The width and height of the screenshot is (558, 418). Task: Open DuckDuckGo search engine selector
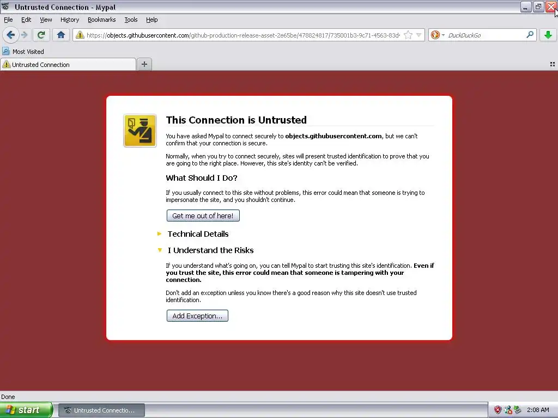tap(438, 35)
